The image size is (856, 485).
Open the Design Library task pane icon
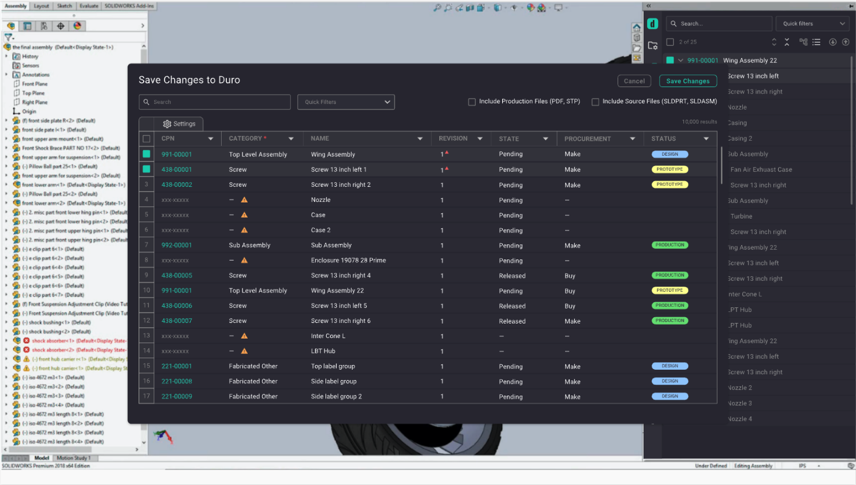click(x=637, y=38)
